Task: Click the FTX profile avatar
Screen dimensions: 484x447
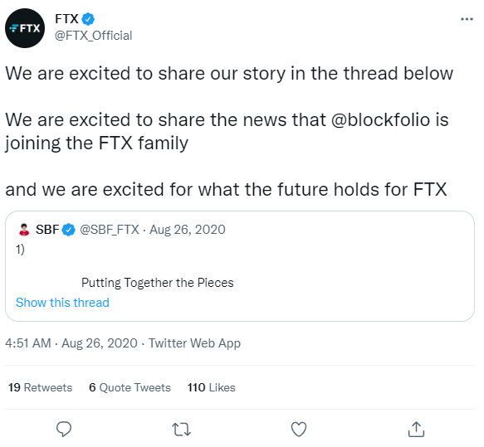Action: pos(25,28)
